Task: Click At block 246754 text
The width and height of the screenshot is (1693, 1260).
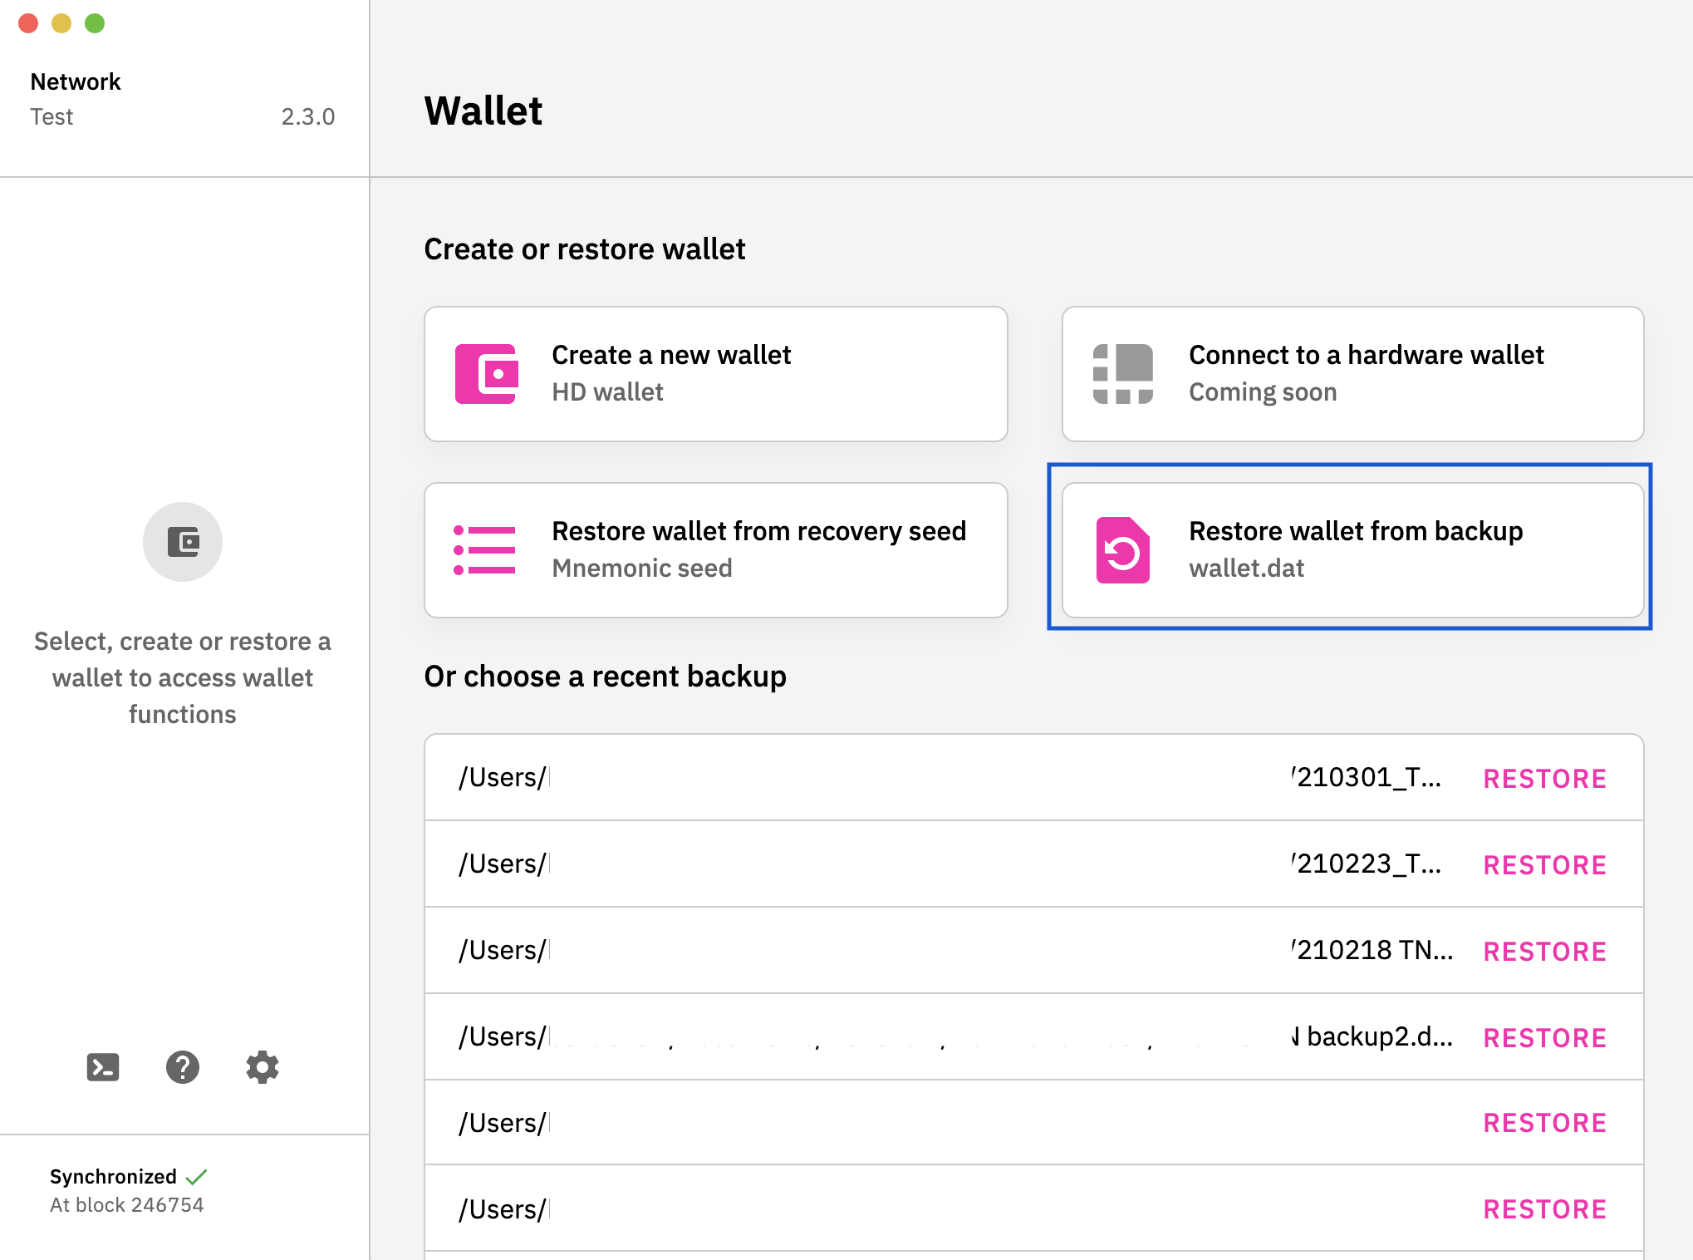Action: pos(126,1205)
